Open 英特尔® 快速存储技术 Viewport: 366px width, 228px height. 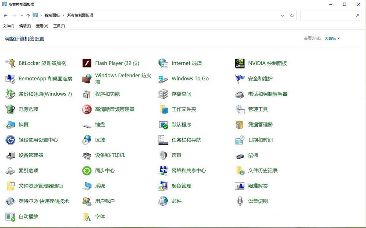tap(44, 201)
